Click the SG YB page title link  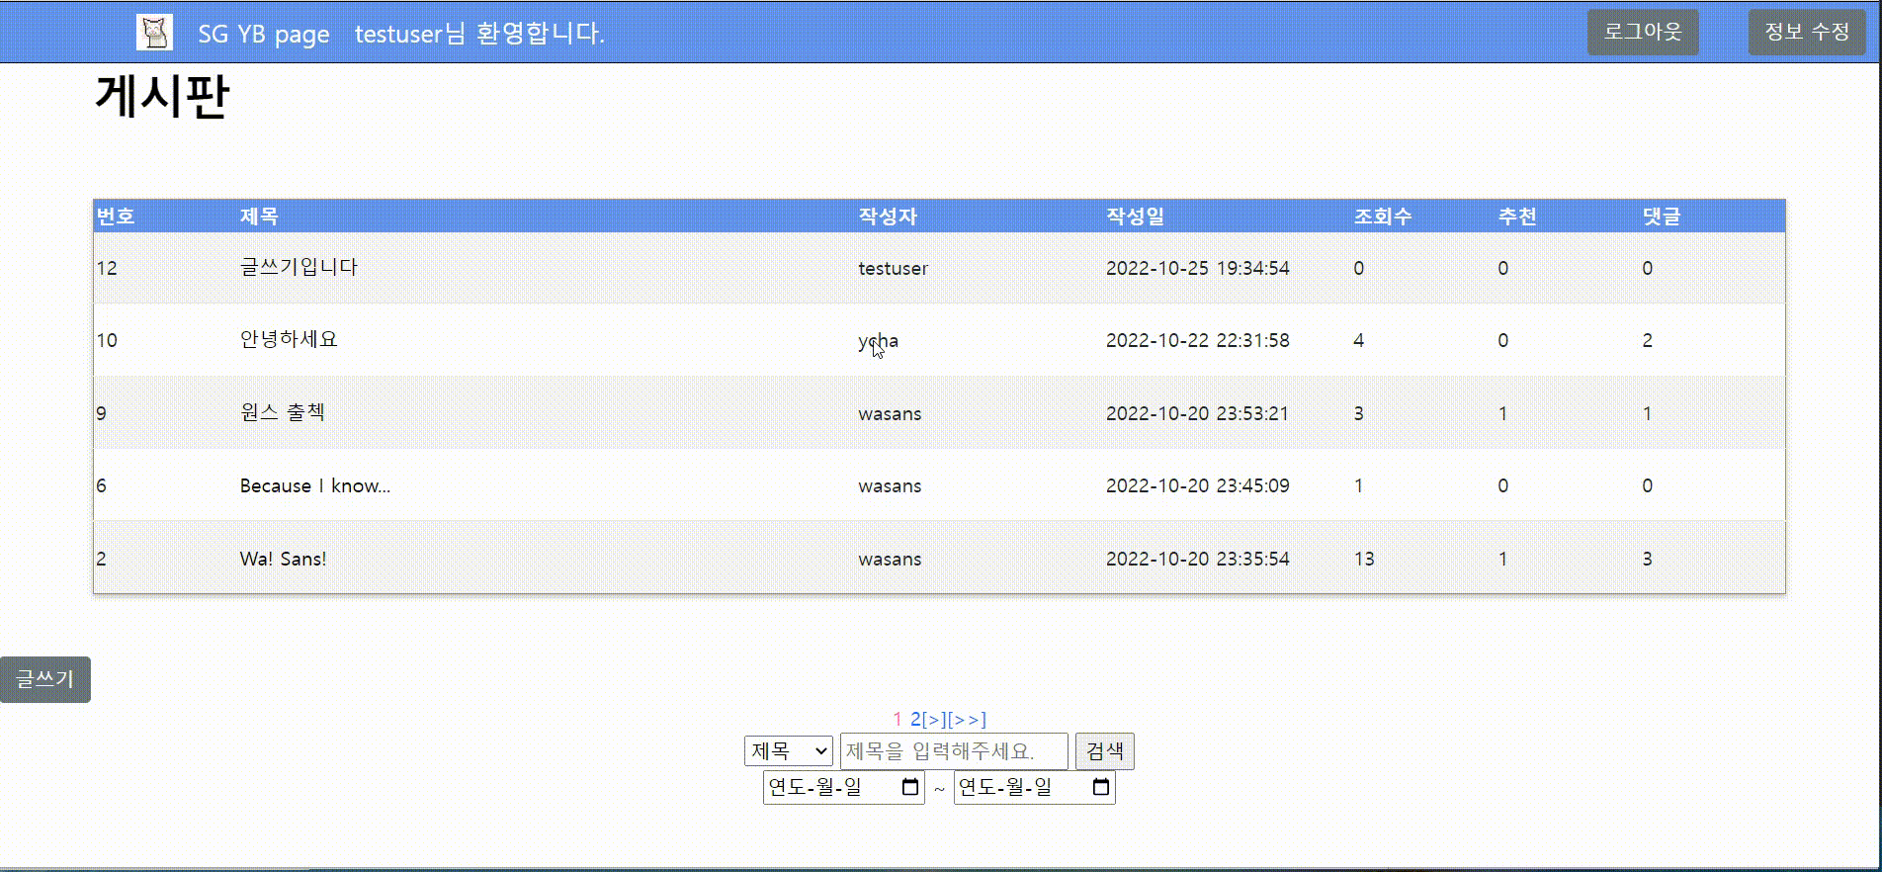264,34
